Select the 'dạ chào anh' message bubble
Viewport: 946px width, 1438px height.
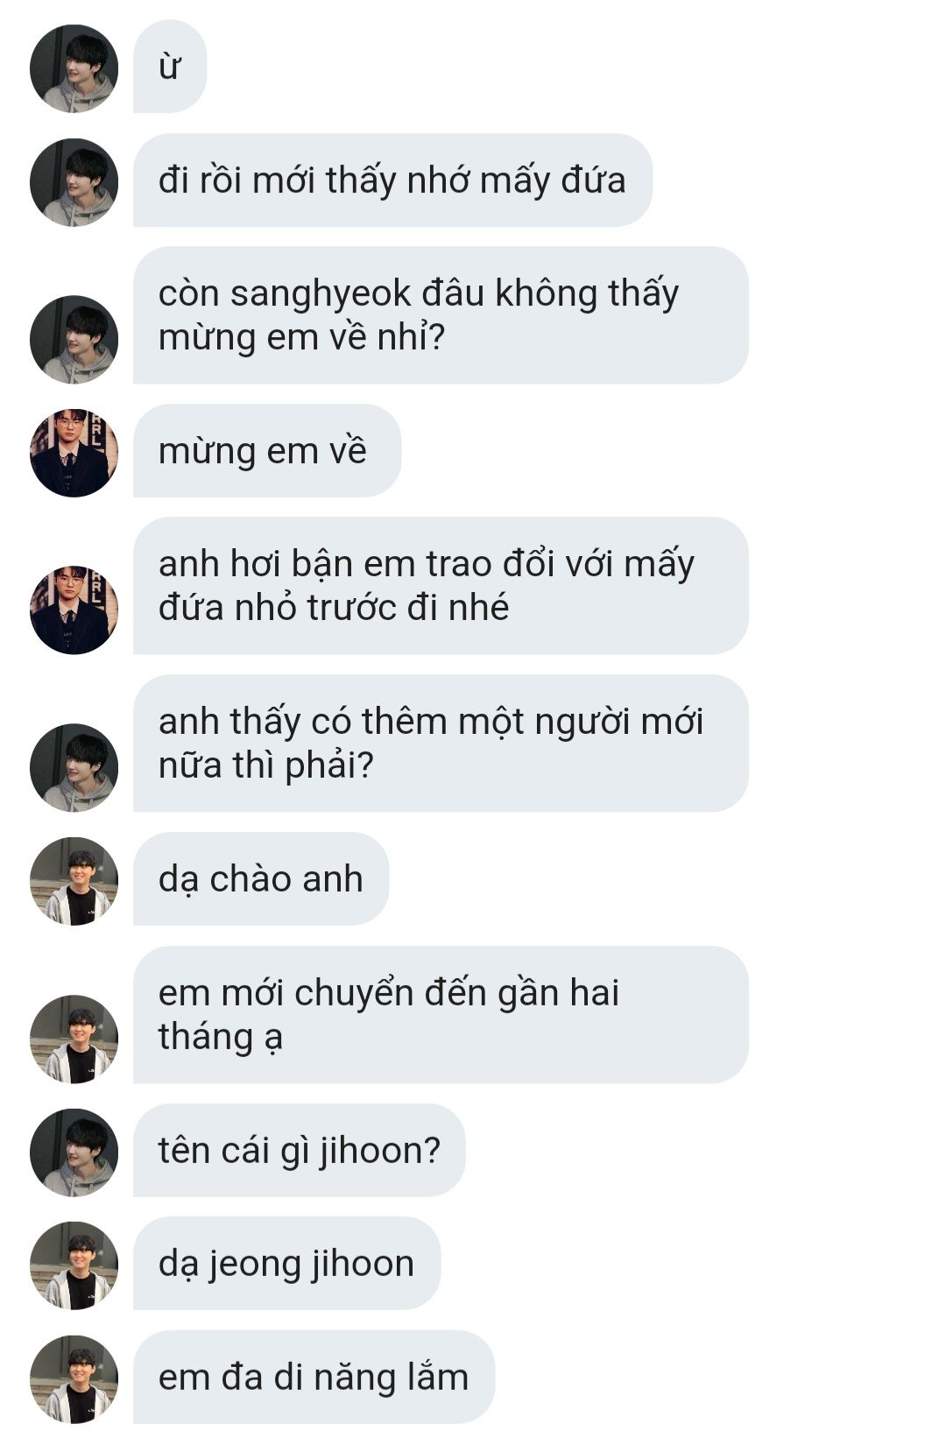pos(261,879)
